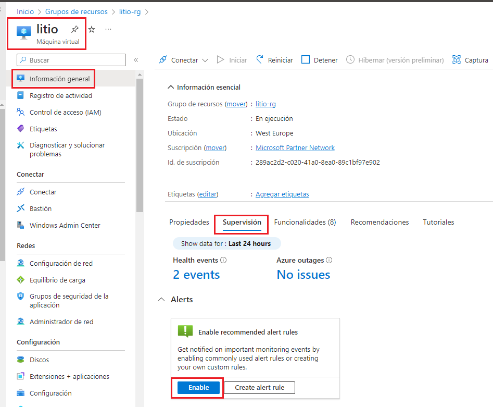
Task: Open Bastión from the sidebar
Action: (43, 208)
